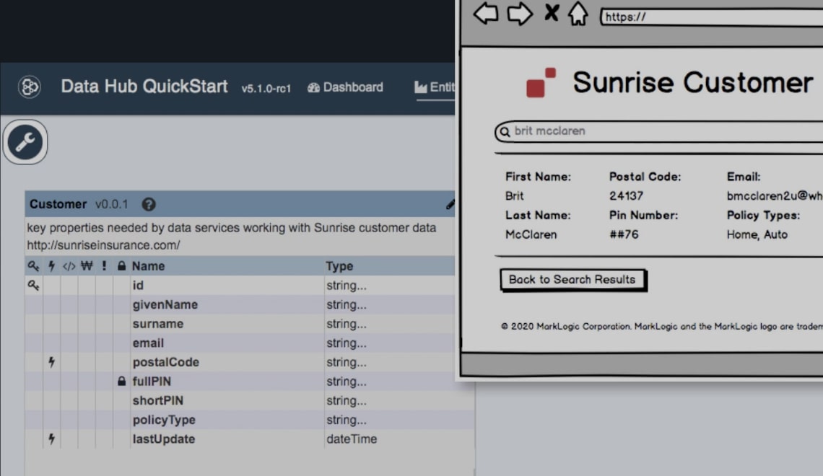Click the lightning icon in lastUpdate row

coord(51,438)
